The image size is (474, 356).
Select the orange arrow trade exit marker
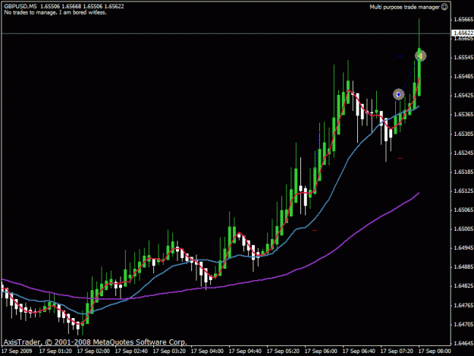[420, 56]
